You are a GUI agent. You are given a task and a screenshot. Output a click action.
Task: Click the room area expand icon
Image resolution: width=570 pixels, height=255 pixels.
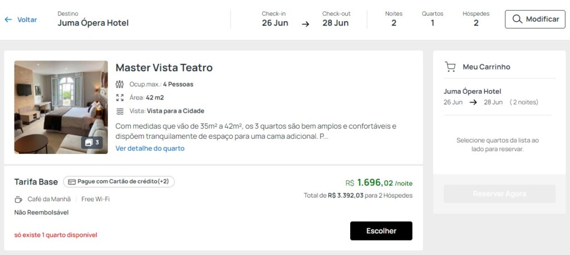pos(120,98)
